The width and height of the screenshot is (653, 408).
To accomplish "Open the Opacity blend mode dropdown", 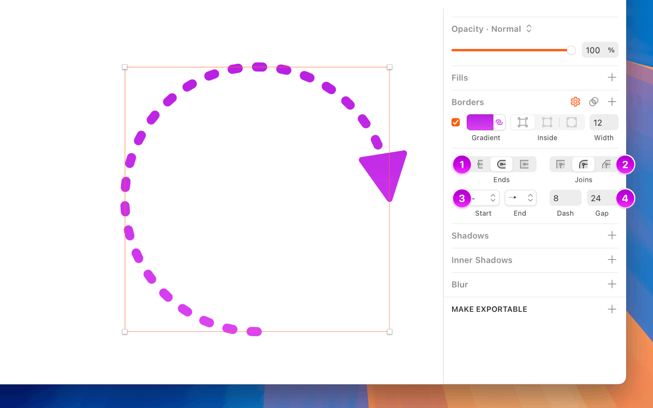I will tap(529, 29).
